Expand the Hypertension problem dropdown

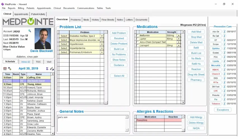(102, 44)
